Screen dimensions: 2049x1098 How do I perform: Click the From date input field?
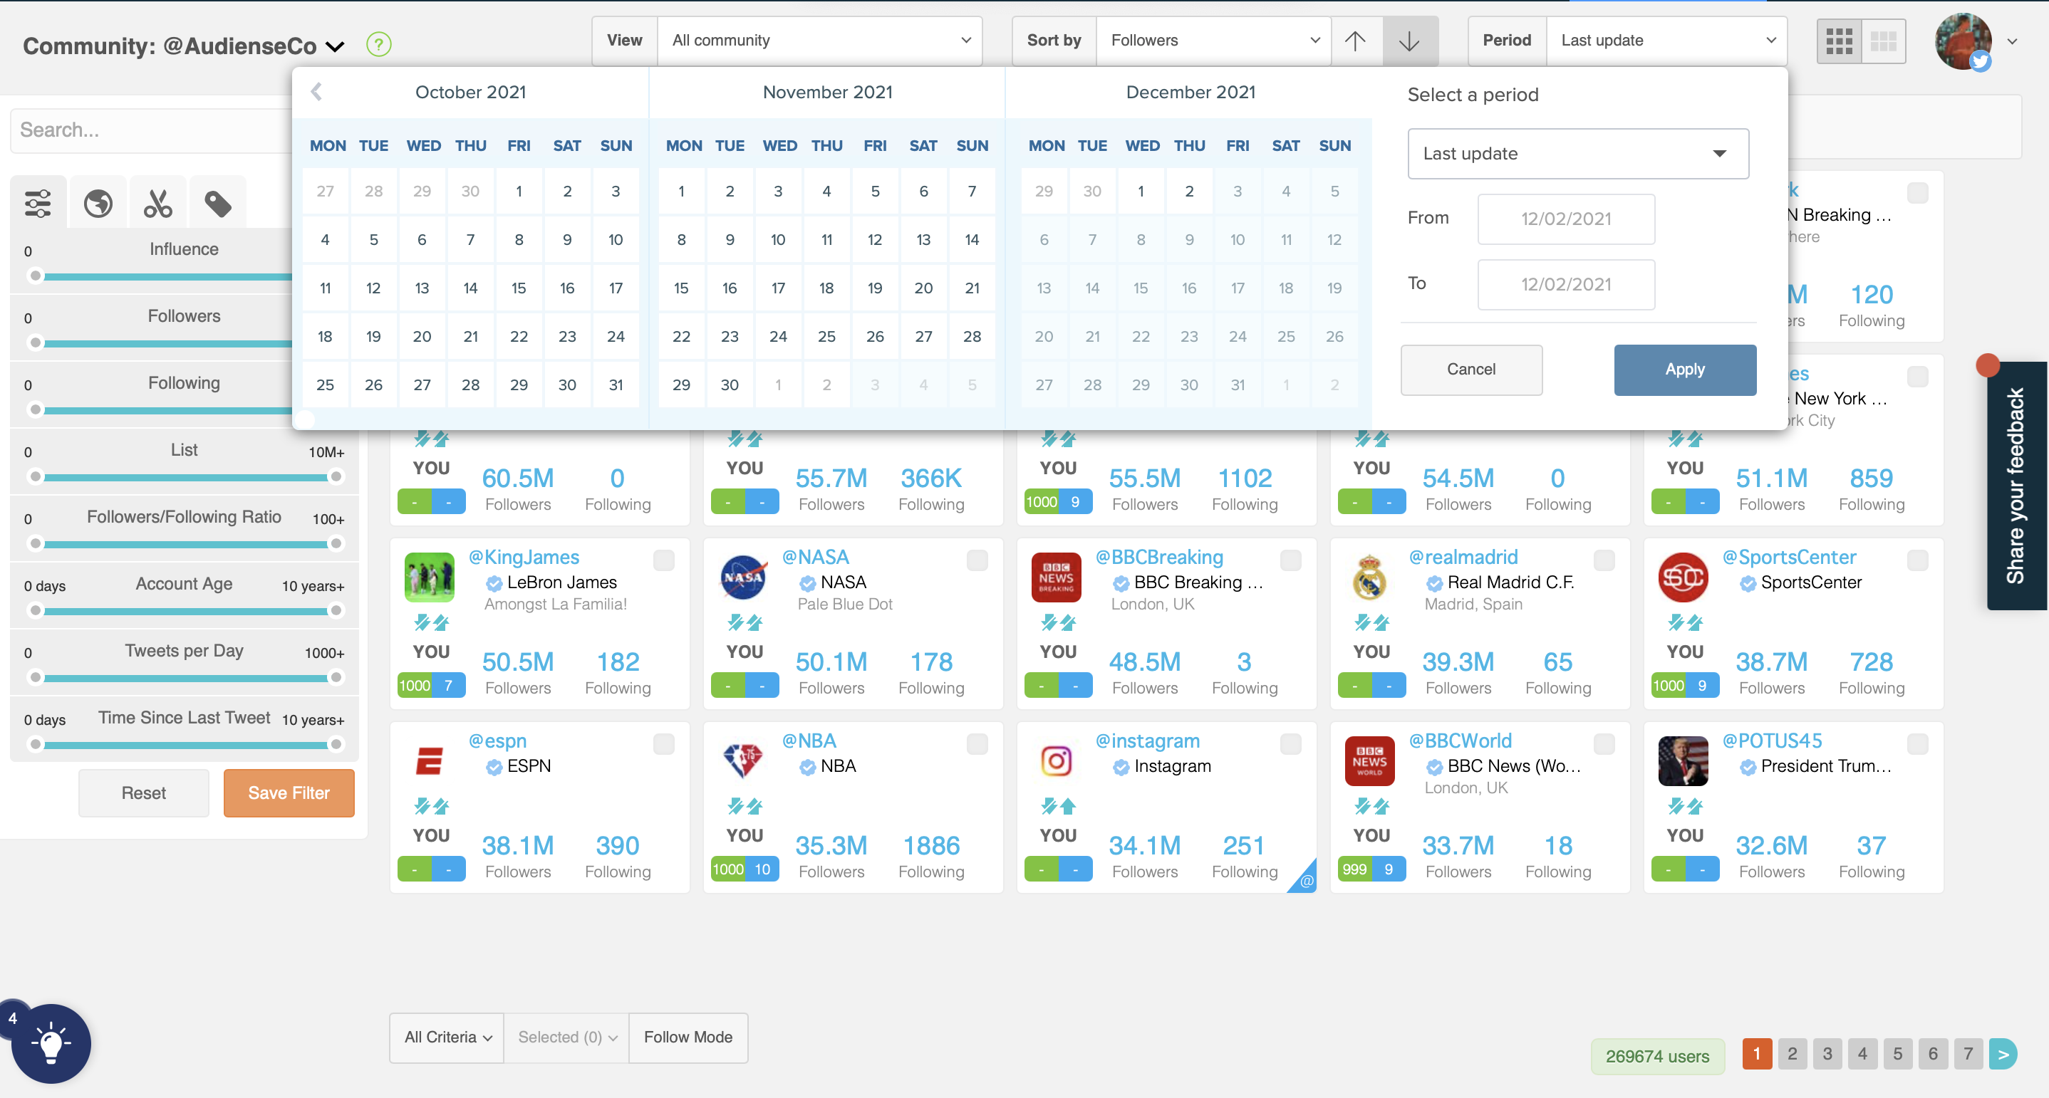click(x=1565, y=219)
